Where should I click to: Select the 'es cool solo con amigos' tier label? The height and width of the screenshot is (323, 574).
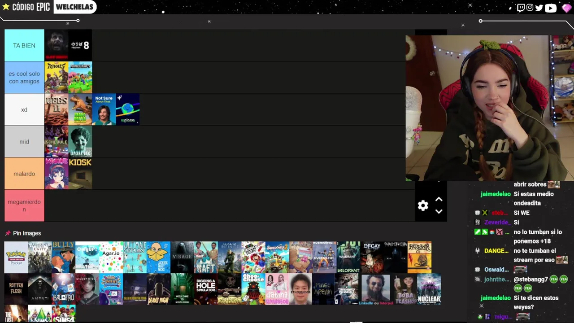click(x=24, y=78)
